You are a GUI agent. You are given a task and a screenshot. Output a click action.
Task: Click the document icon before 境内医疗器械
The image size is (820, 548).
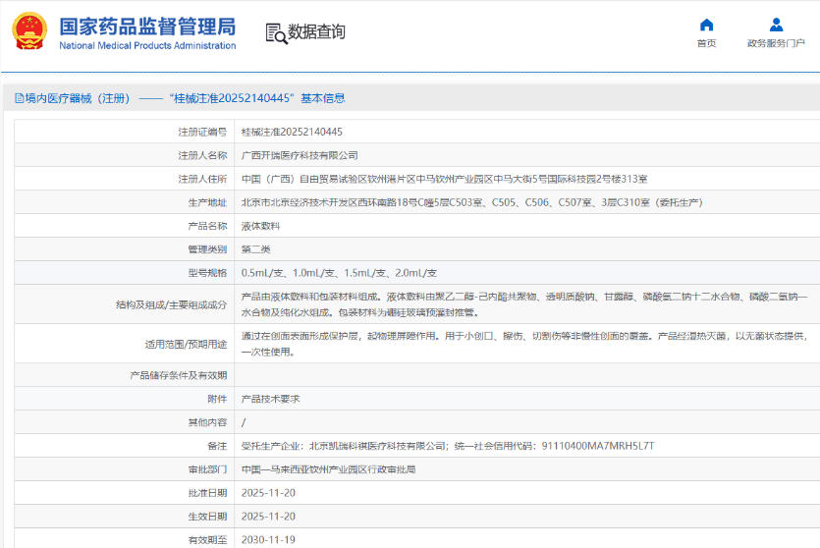[19, 98]
